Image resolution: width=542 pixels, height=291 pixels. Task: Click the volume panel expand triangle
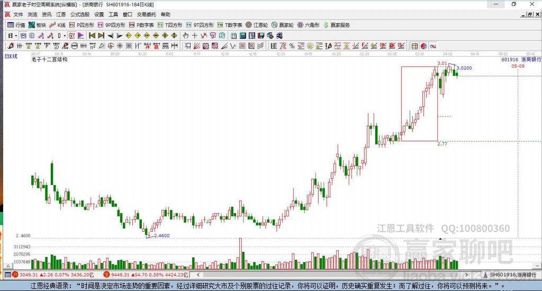click(8, 266)
